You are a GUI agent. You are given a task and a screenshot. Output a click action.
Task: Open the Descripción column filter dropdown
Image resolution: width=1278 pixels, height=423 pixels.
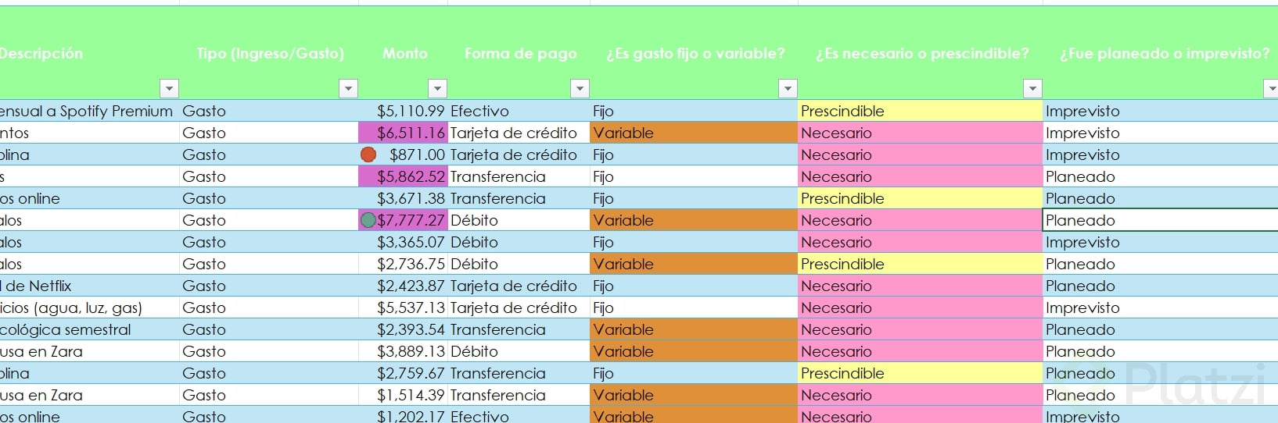[169, 89]
